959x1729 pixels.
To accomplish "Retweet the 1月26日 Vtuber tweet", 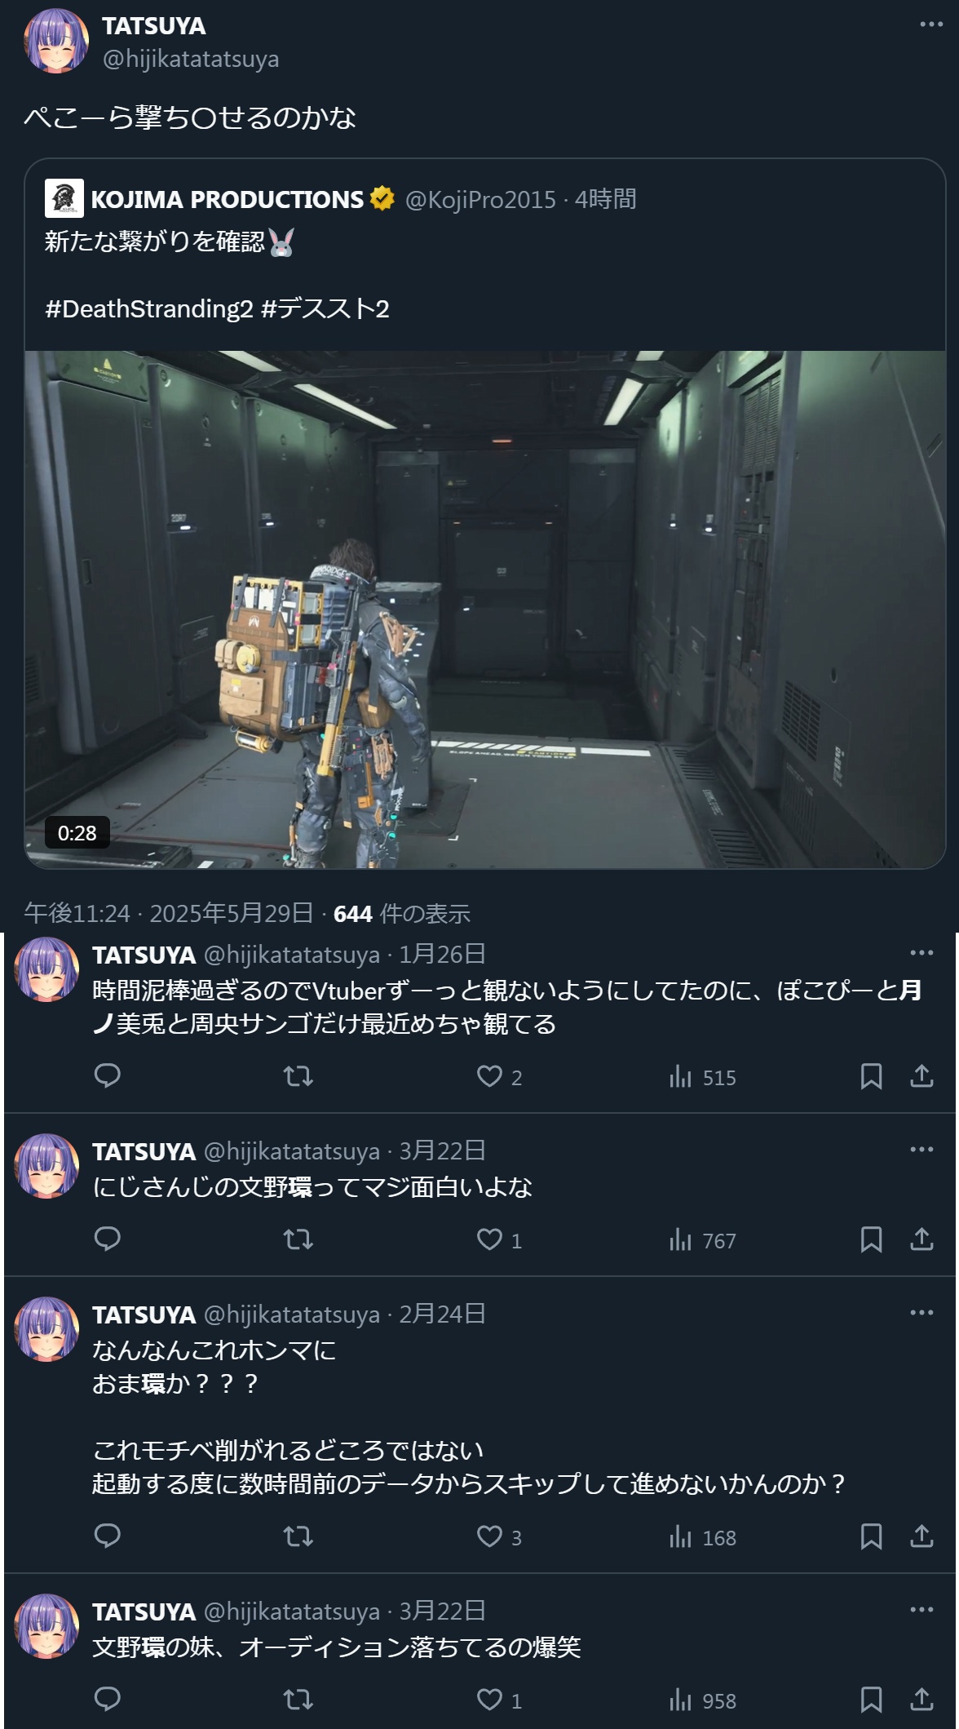I will click(298, 1076).
